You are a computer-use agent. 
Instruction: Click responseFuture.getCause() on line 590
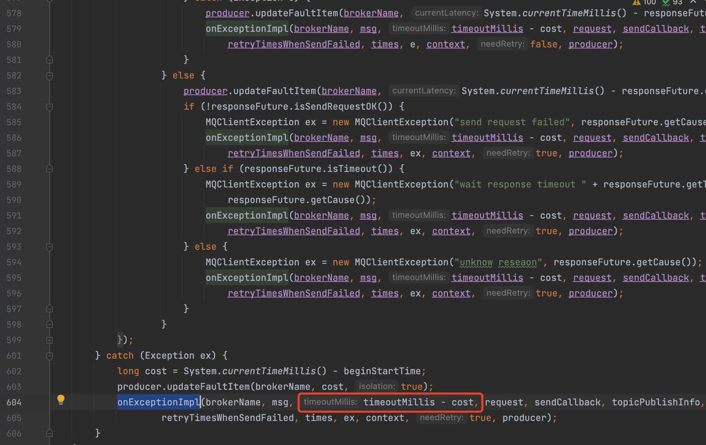(297, 200)
